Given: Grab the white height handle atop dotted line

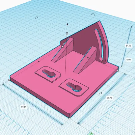Looking at the screenshot, I should (x=67, y=33).
